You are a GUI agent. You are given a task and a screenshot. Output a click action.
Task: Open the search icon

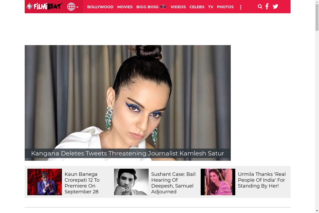click(260, 7)
